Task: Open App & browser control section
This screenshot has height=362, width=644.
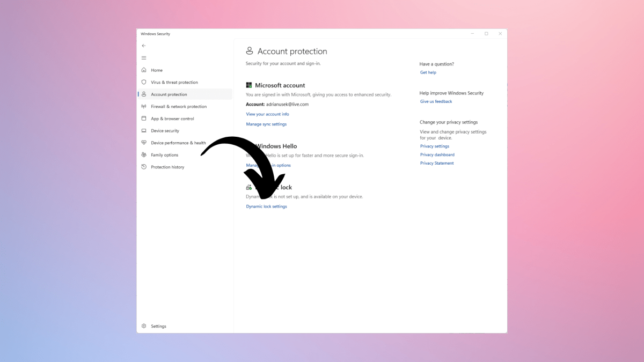Action: coord(172,119)
